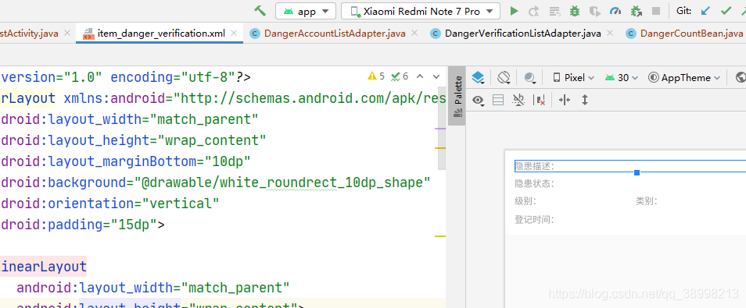
Task: Go to next highlighted error arrow
Action: (436, 76)
